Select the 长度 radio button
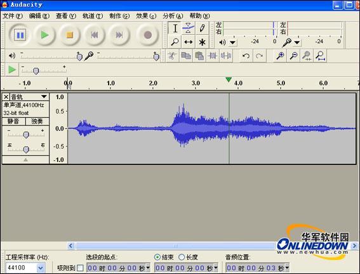Screen dimensions: 360x274 pyautogui.click(x=182, y=258)
